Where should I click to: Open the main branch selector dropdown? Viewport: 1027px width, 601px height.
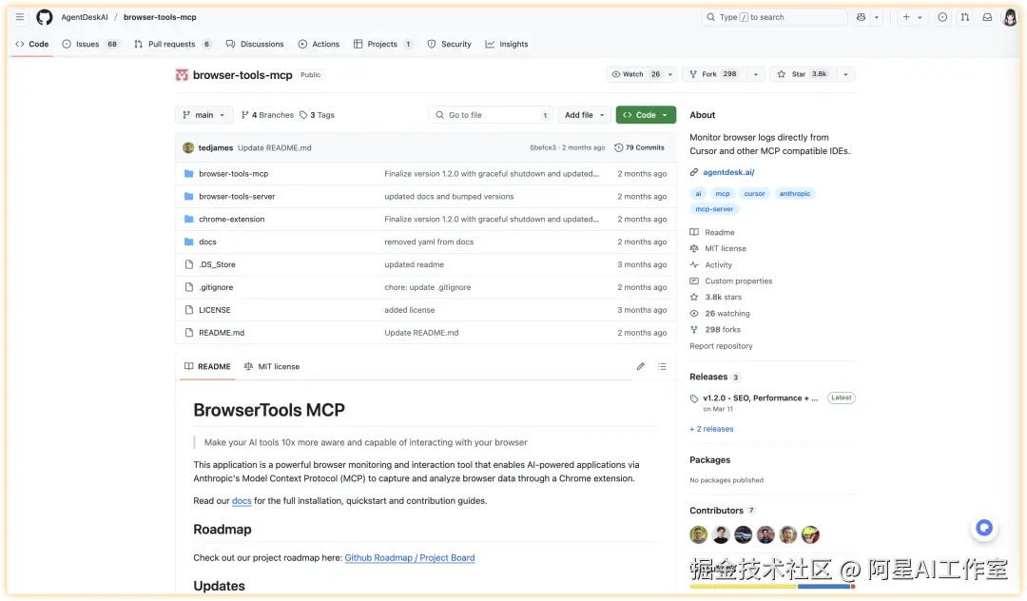[204, 115]
